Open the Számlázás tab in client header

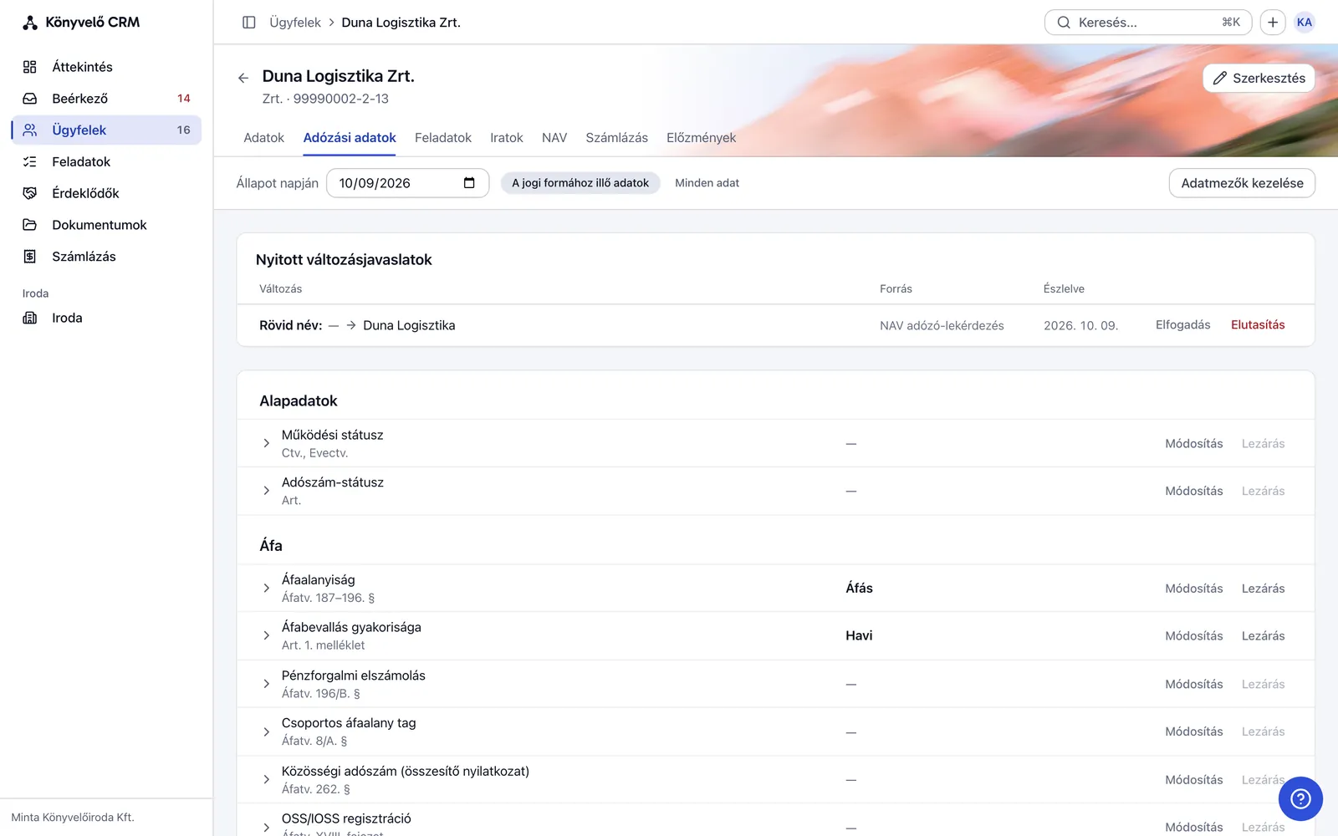617,138
